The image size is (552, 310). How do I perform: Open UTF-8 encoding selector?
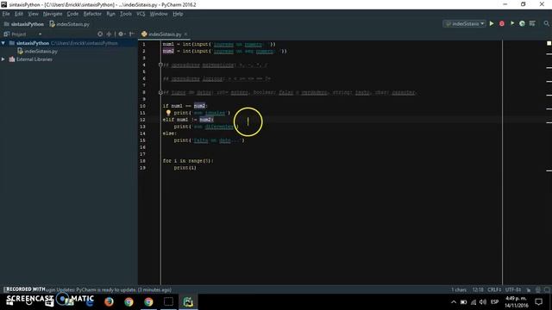(513, 290)
